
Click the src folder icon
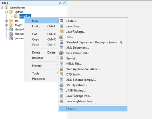pyautogui.click(x=11, y=21)
